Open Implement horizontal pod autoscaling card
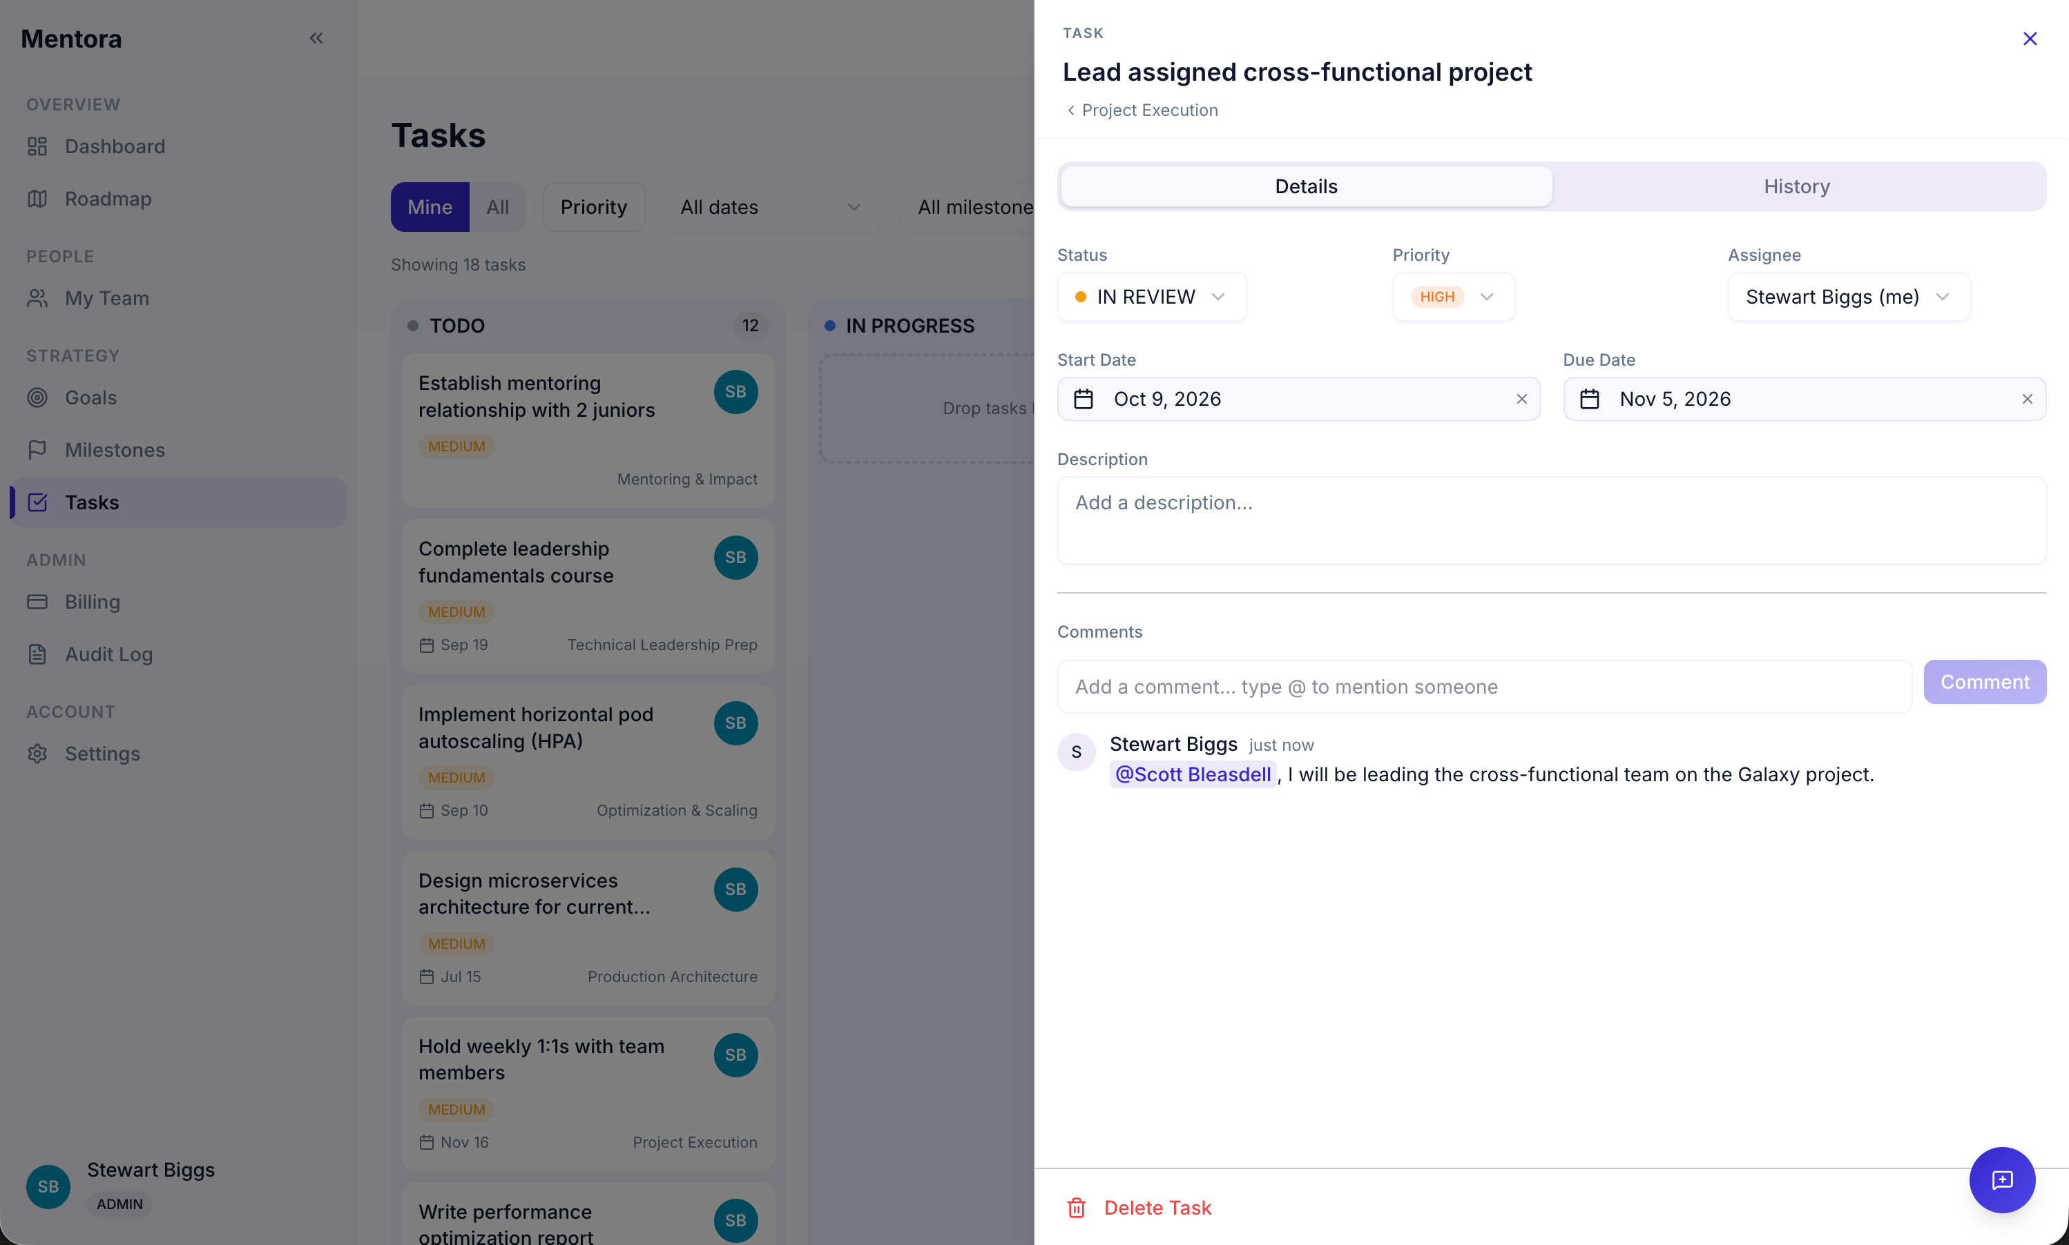Viewport: 2069px width, 1245px height. (x=588, y=762)
